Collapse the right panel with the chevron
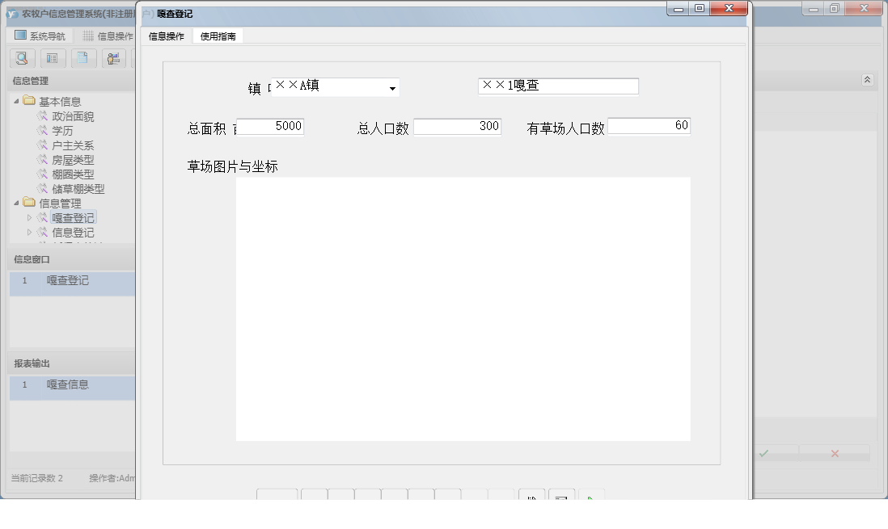This screenshot has width=888, height=529. pyautogui.click(x=866, y=80)
